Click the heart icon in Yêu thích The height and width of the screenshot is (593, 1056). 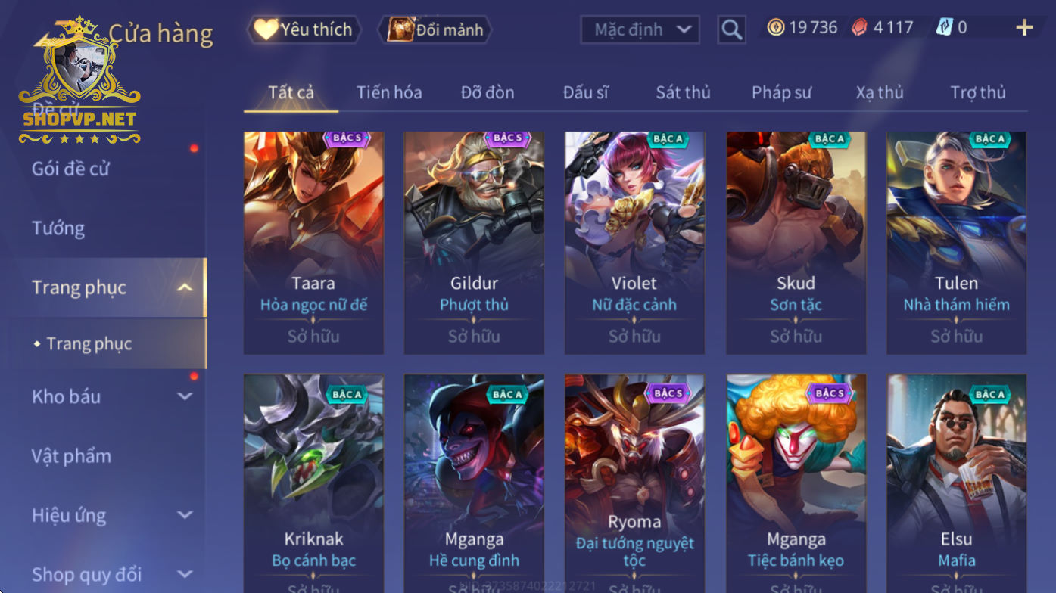pyautogui.click(x=266, y=29)
